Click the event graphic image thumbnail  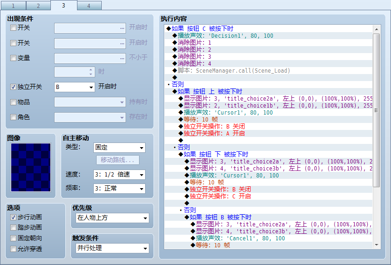[31, 167]
